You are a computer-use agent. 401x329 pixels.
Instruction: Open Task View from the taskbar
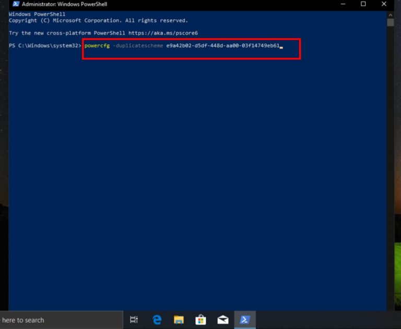click(134, 320)
